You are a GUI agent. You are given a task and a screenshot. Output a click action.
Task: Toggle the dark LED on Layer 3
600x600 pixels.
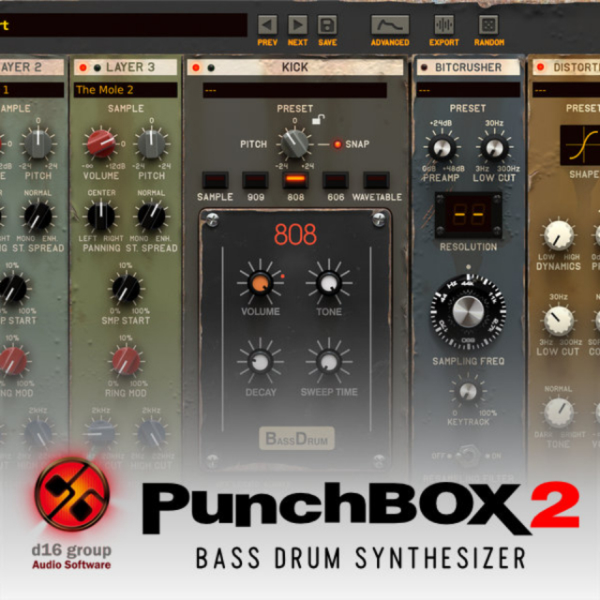pyautogui.click(x=97, y=67)
